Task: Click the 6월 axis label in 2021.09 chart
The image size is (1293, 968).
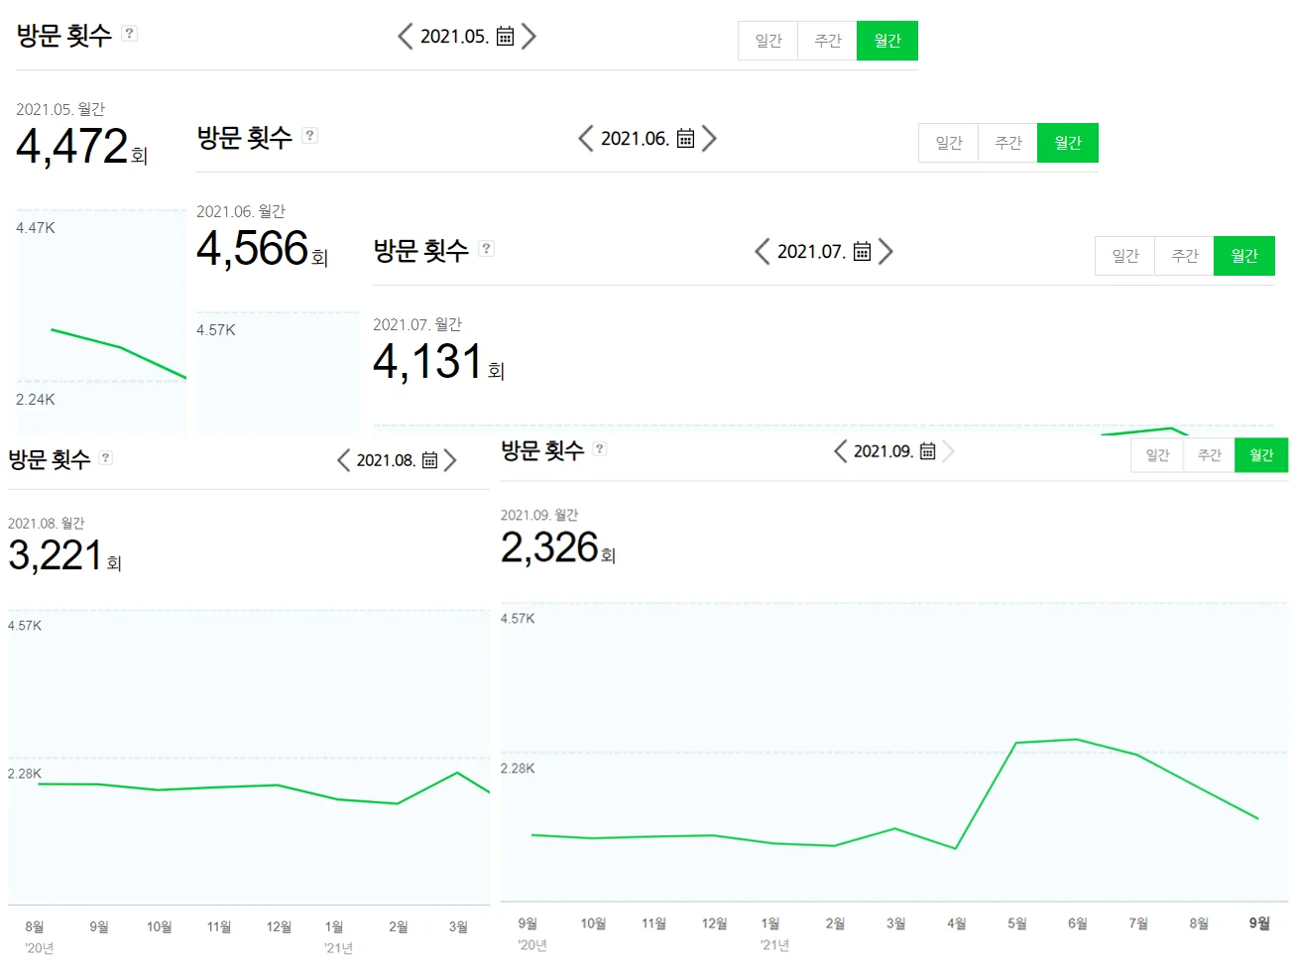Action: click(1078, 923)
